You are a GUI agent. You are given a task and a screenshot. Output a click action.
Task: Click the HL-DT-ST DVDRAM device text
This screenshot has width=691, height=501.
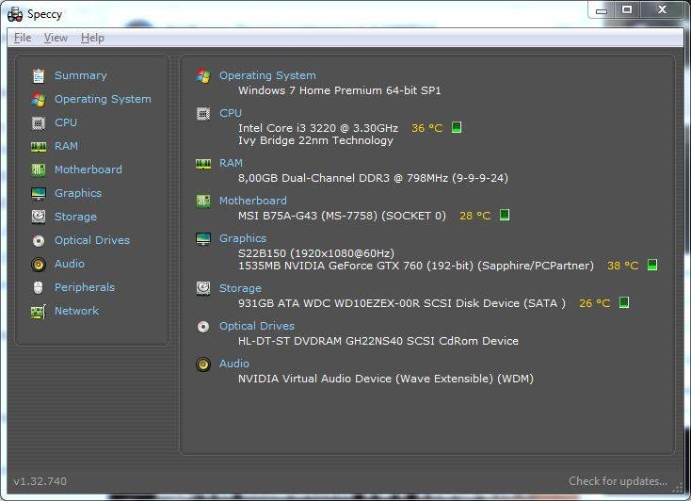click(378, 341)
